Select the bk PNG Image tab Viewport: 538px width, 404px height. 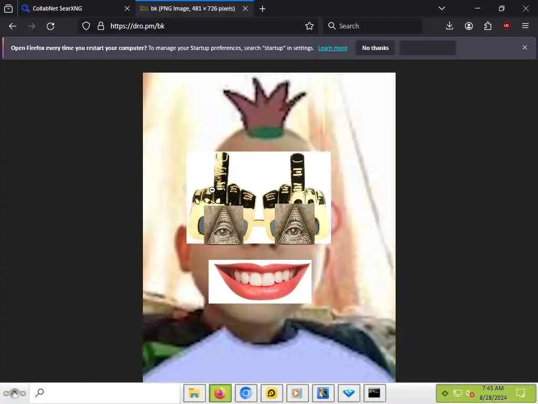(x=194, y=8)
